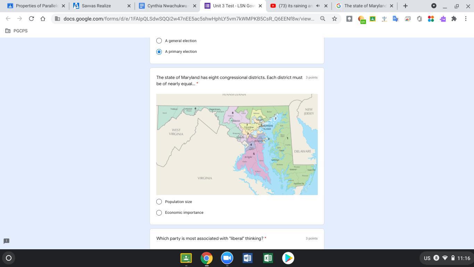Launch Google Classroom from the shelf
The height and width of the screenshot is (267, 474).
pos(186,258)
